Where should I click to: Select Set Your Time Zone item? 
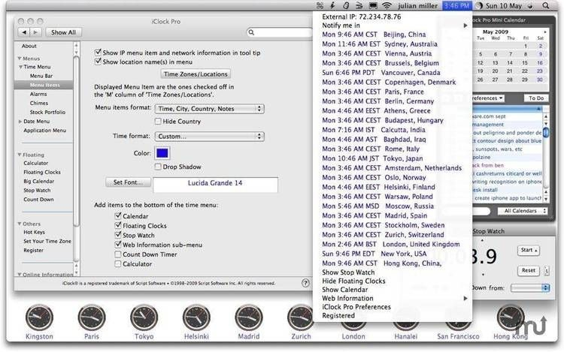[47, 241]
